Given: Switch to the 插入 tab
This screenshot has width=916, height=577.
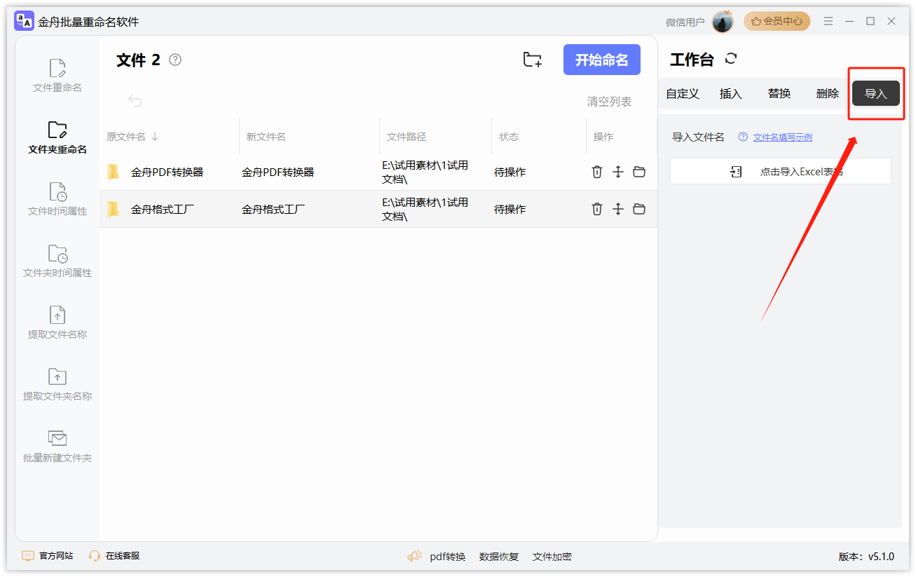Looking at the screenshot, I should click(731, 93).
